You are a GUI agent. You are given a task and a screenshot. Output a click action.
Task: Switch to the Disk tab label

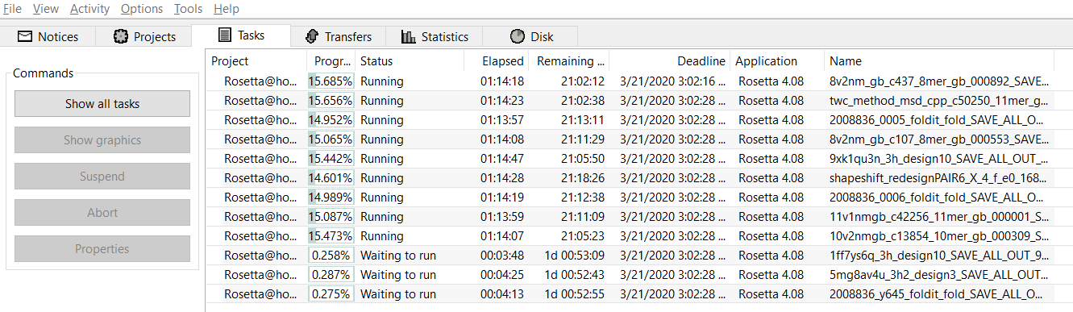pyautogui.click(x=542, y=36)
